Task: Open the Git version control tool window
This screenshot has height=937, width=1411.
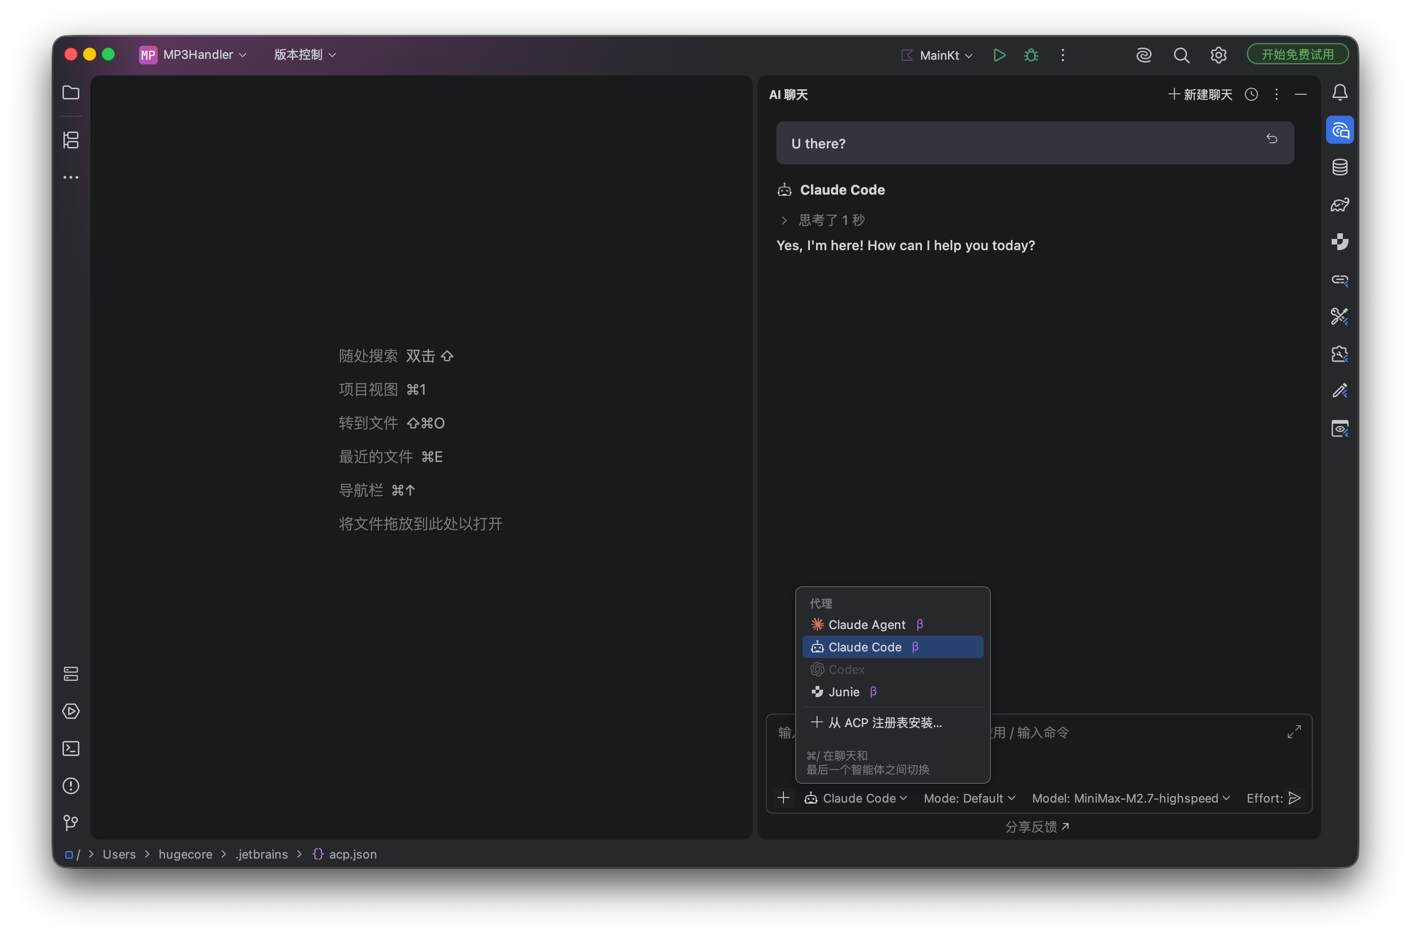Action: tap(70, 823)
